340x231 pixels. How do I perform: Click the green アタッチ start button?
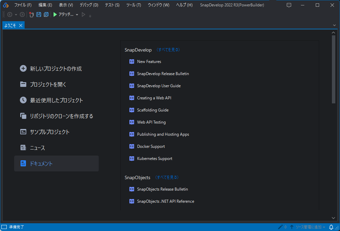tap(63, 14)
